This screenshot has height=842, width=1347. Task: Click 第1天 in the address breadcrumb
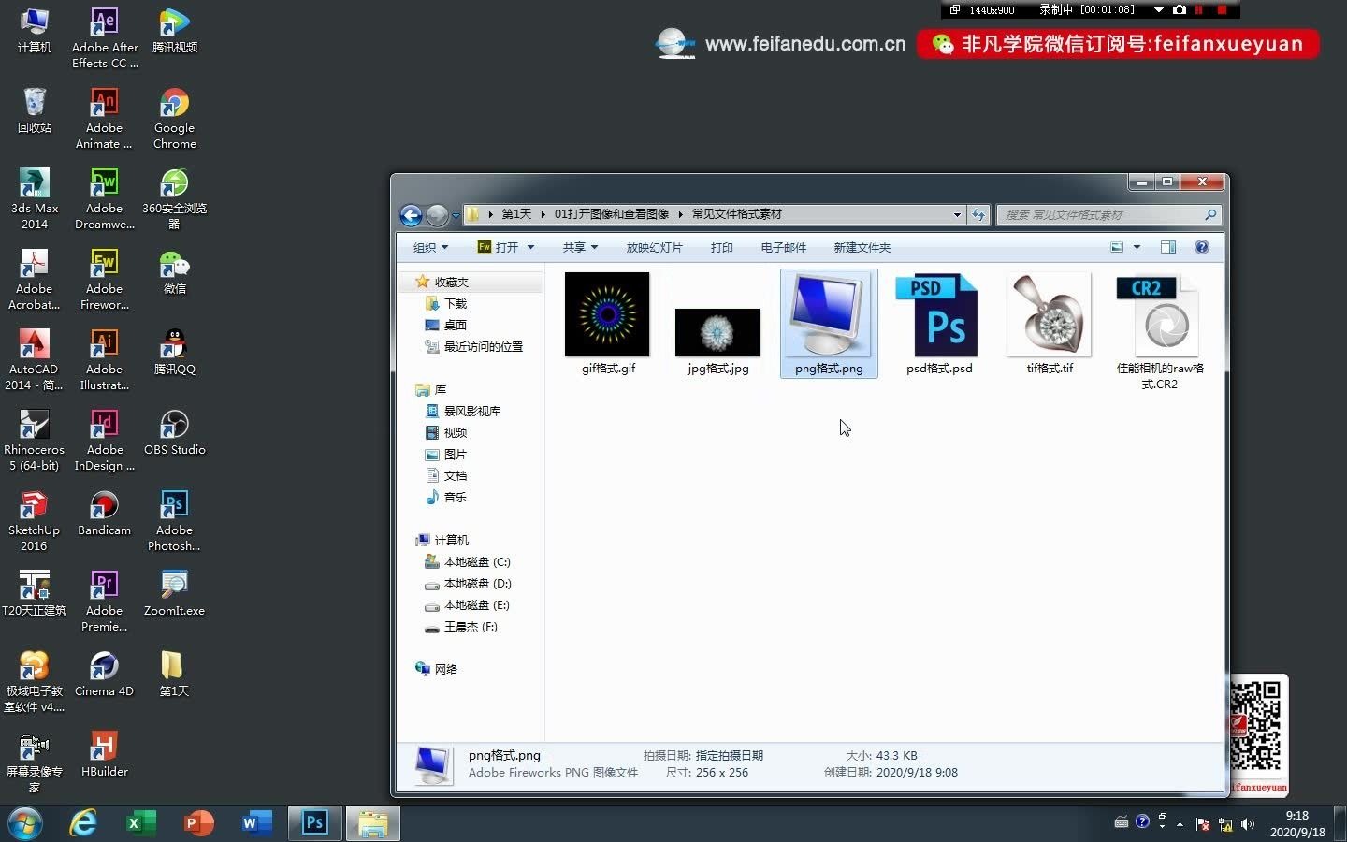tap(516, 214)
